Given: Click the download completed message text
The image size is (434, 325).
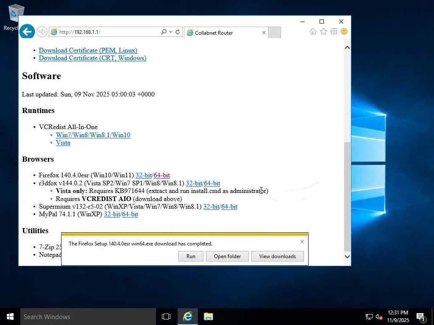Looking at the screenshot, I should point(141,244).
